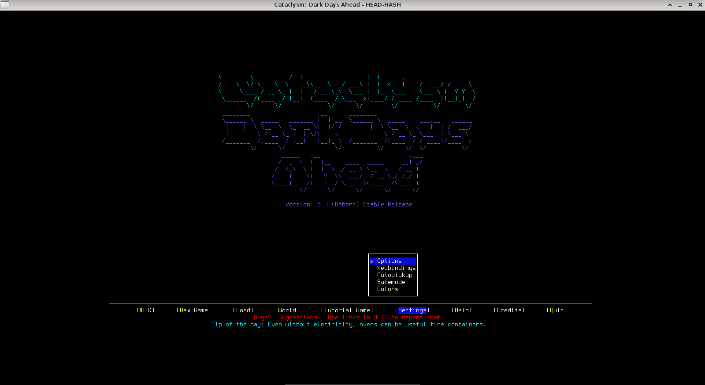This screenshot has width=705, height=385.
Task: Choose Quit in the main menu
Action: [557, 310]
